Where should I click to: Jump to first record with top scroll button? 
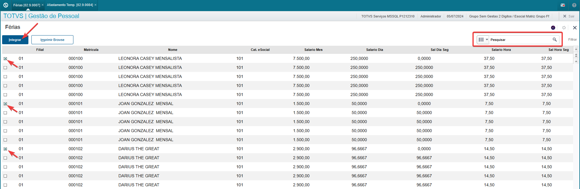pos(576,49)
